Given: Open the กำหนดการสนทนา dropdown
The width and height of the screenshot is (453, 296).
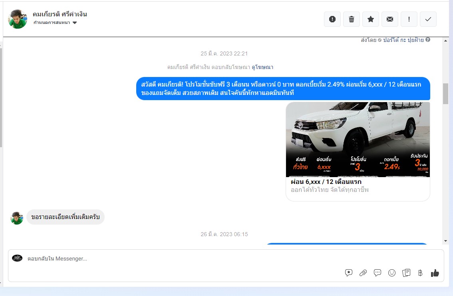Looking at the screenshot, I should [55, 22].
